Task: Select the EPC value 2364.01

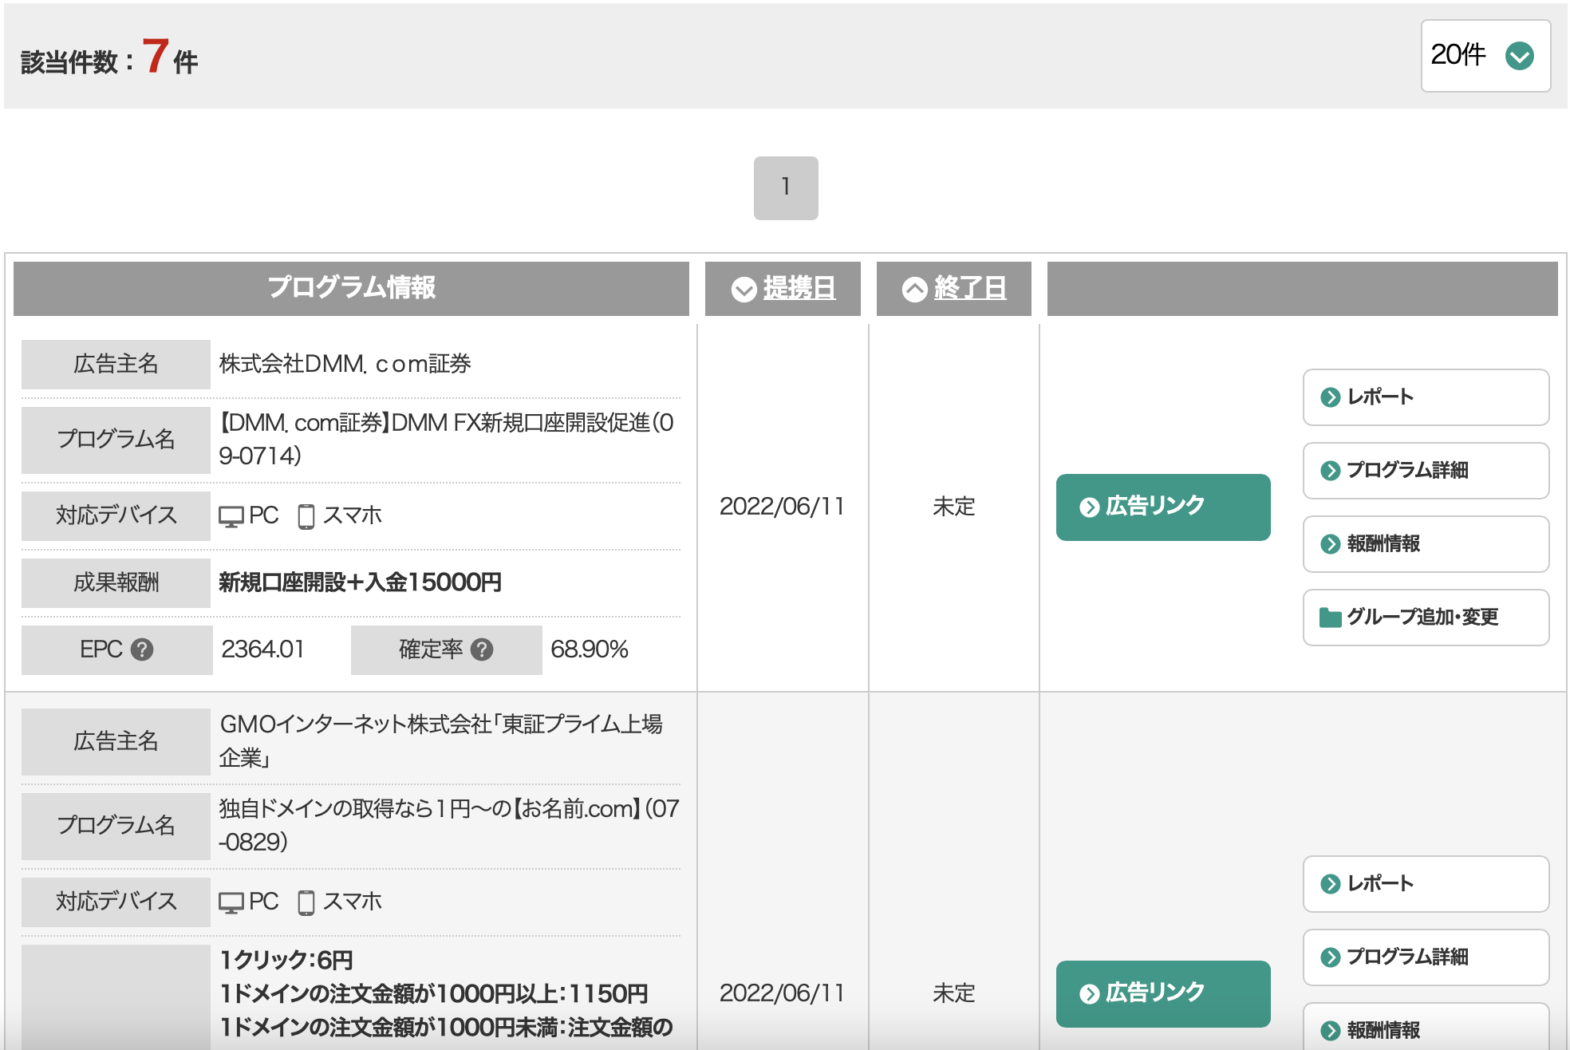Action: pos(262,649)
